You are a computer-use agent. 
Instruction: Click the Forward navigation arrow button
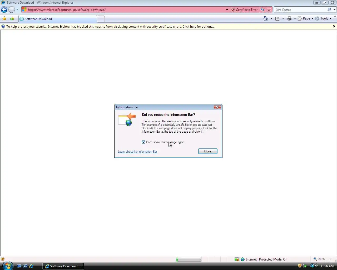12,10
